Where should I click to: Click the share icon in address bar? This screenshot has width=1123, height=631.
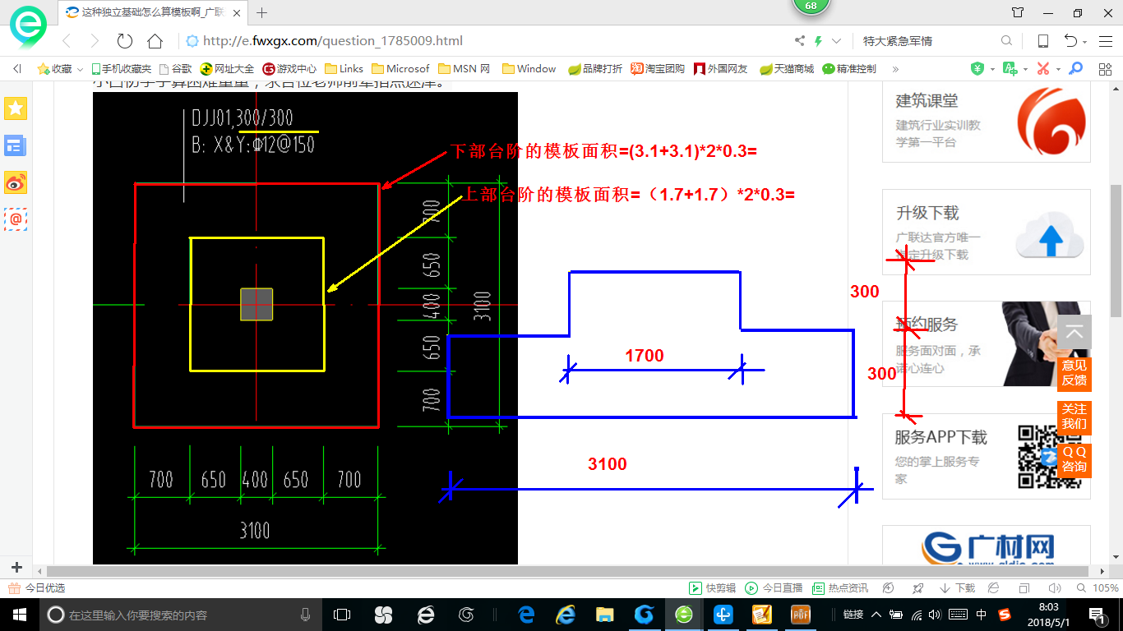coord(800,41)
